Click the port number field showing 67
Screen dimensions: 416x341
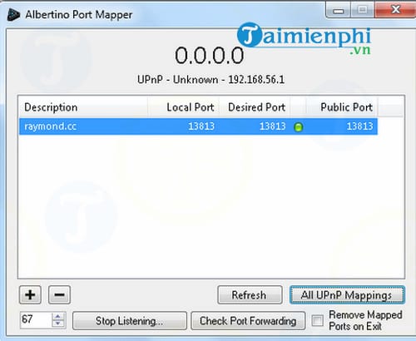click(36, 320)
